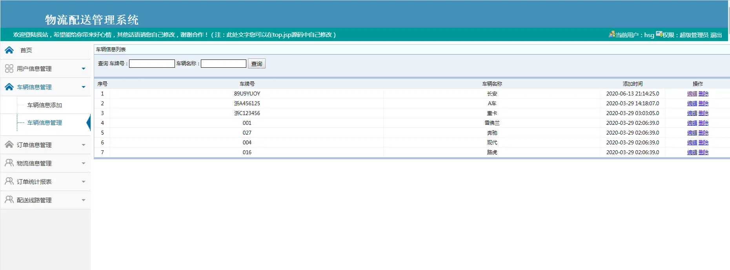This screenshot has height=270, width=730.
Task: Click 编辑 for vehicle 001 雪佛兰
Action: tap(692, 123)
